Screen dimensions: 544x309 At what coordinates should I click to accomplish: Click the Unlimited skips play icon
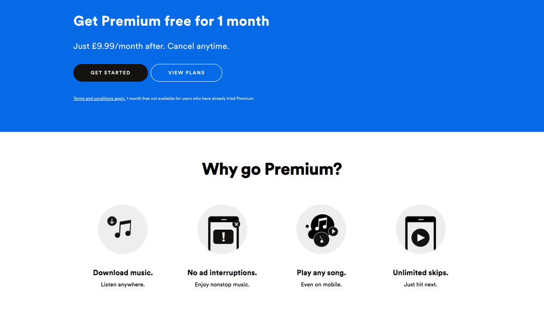click(x=421, y=229)
